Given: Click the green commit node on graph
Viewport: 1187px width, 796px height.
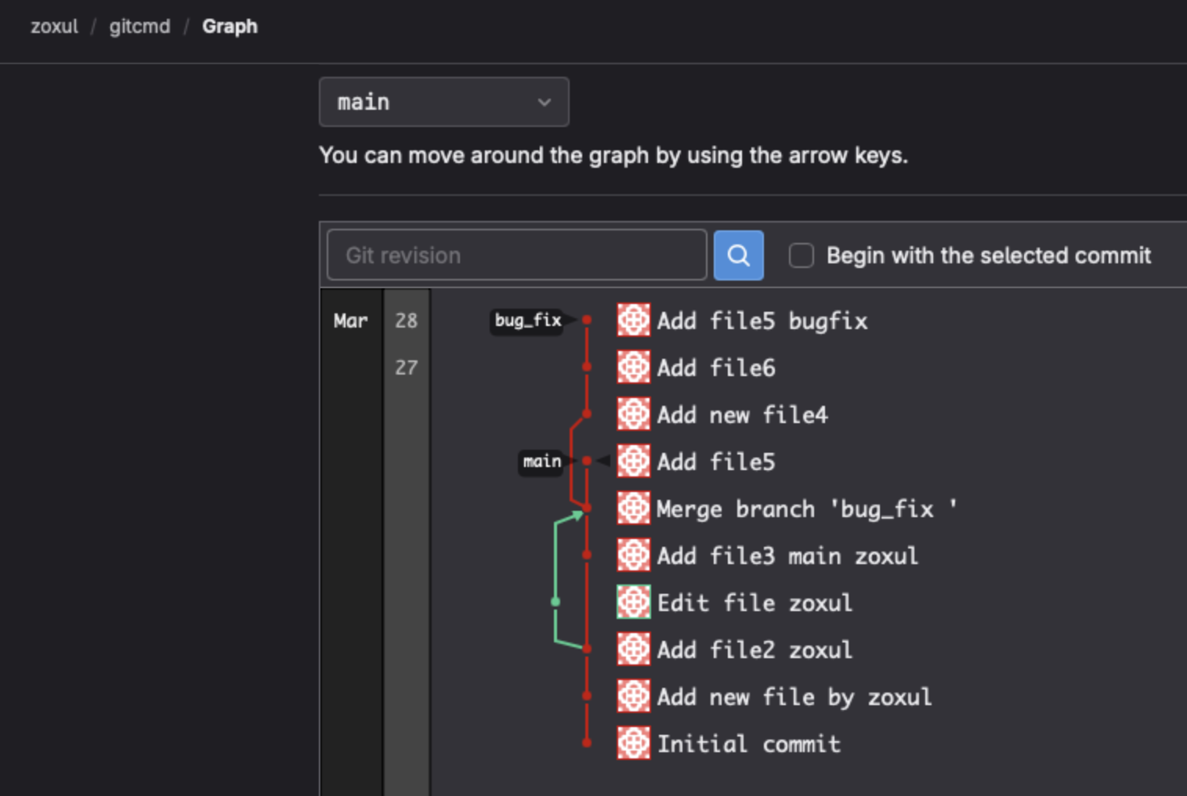Looking at the screenshot, I should coord(556,602).
